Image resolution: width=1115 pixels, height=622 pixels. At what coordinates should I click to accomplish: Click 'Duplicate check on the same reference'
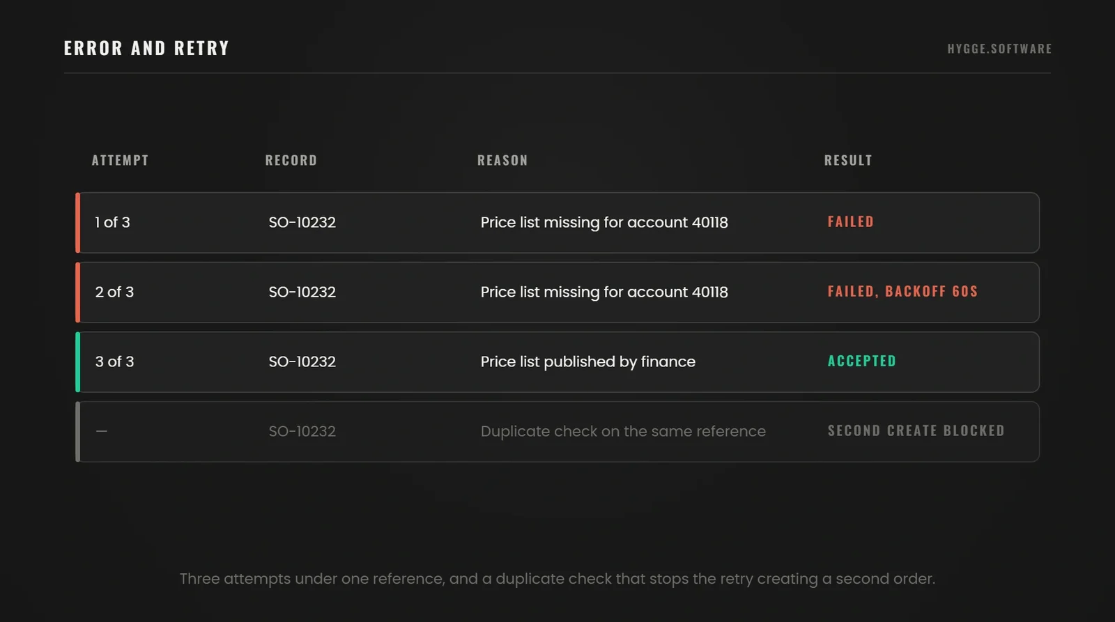(623, 431)
